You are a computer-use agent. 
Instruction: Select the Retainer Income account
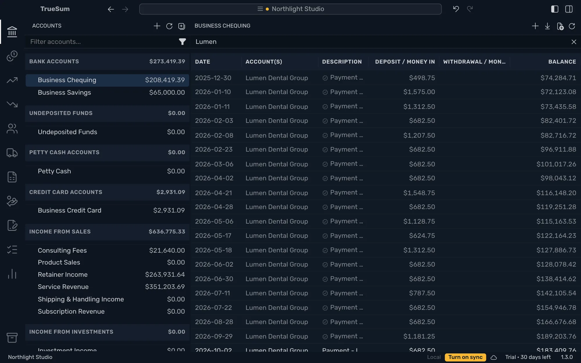click(107, 275)
